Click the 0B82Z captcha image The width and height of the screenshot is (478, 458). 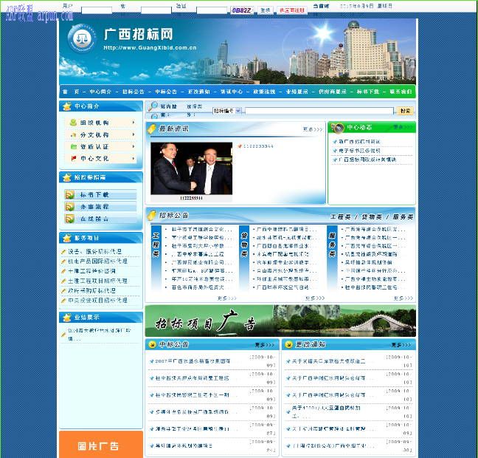tap(241, 10)
